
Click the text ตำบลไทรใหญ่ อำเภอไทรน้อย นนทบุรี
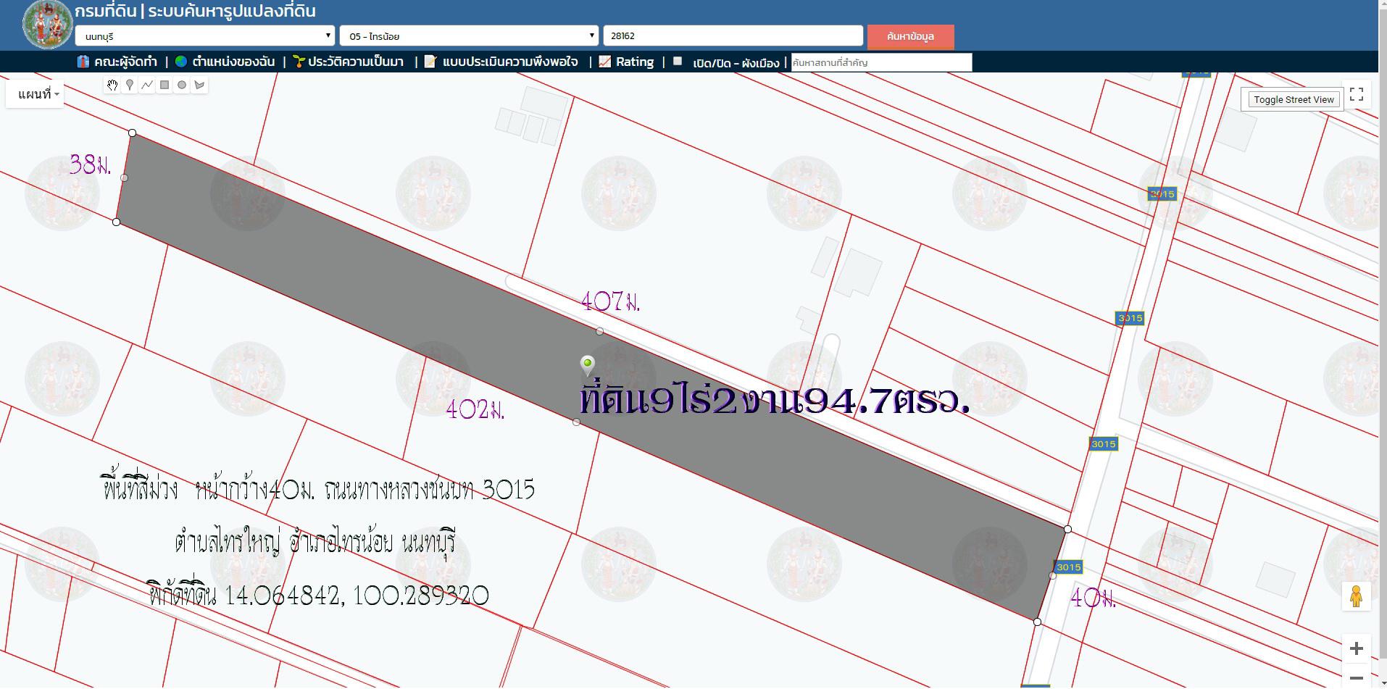coord(315,542)
